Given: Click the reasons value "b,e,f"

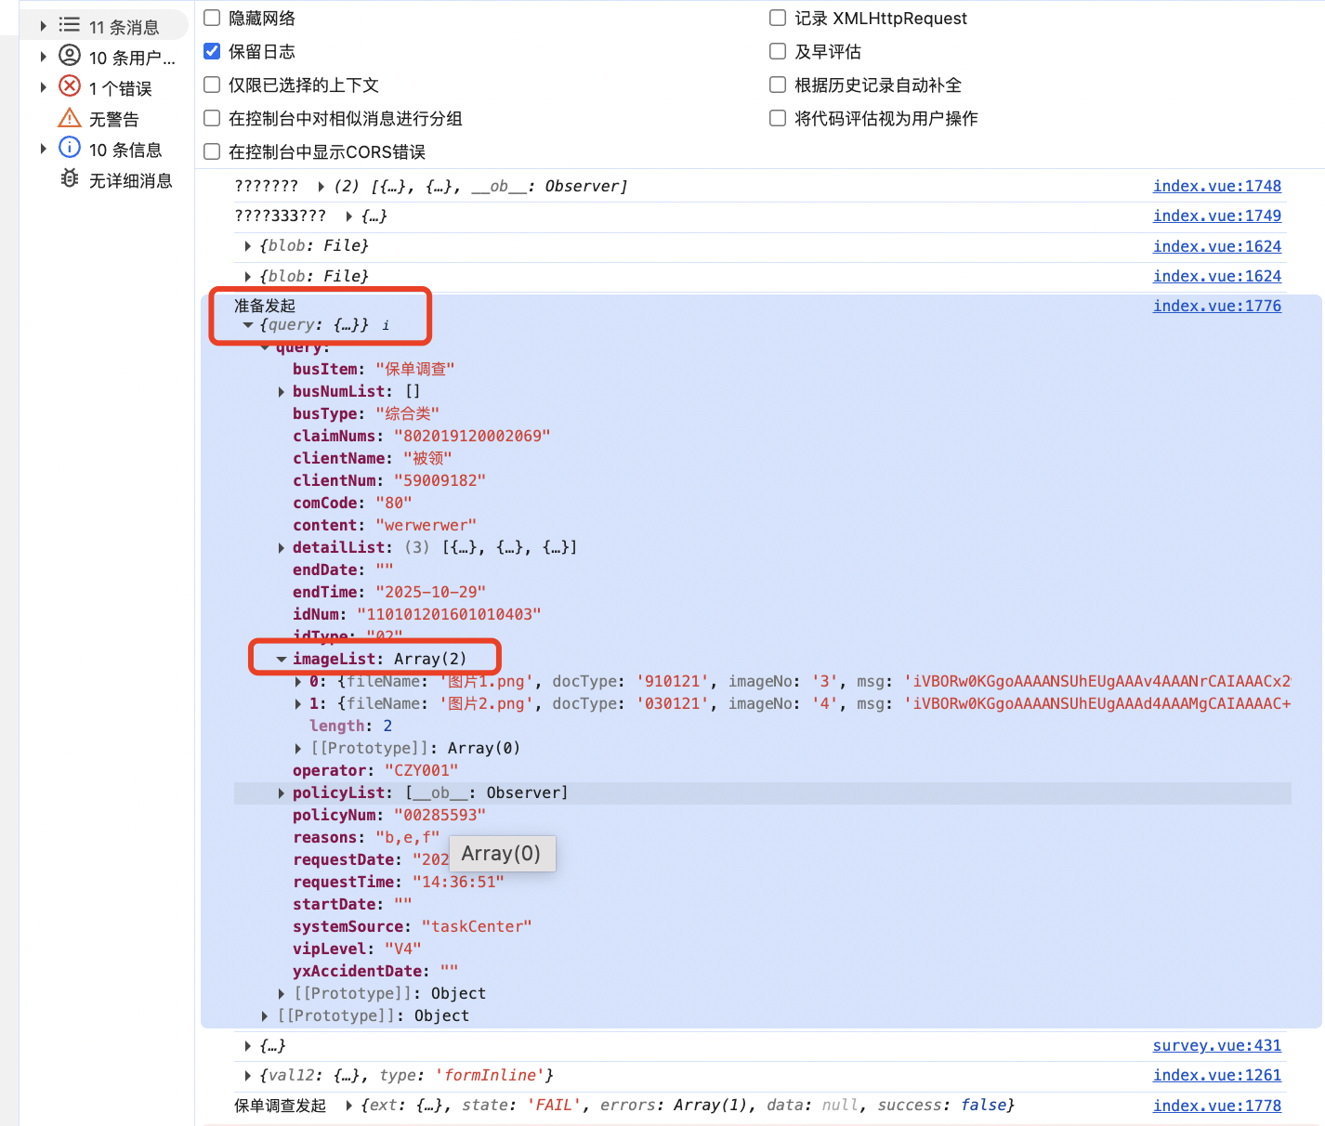Looking at the screenshot, I should [408, 838].
